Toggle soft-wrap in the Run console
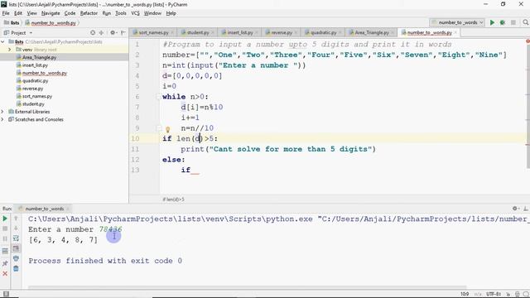The width and height of the screenshot is (530, 298). [16, 238]
